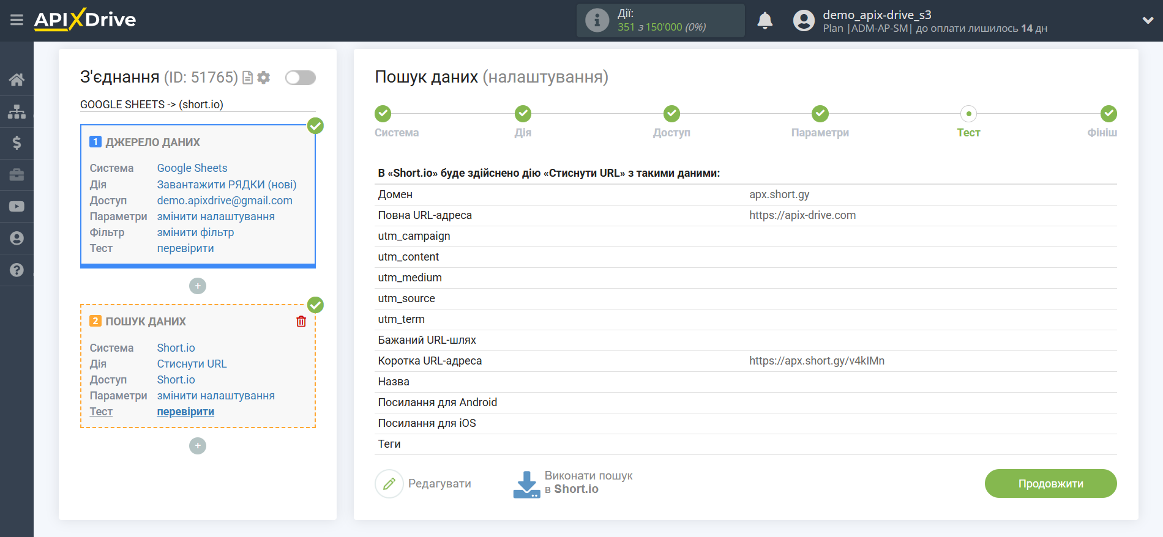The width and height of the screenshot is (1163, 537).
Task: Go to Доступ step
Action: pyautogui.click(x=671, y=114)
